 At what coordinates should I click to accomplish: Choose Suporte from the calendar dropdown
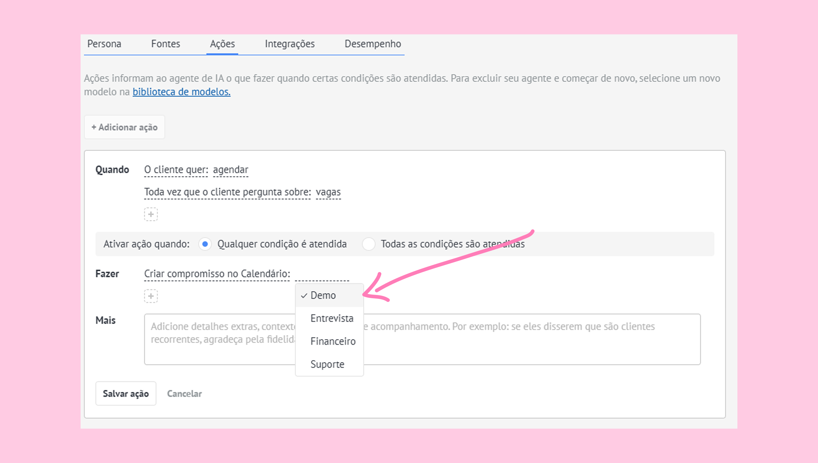[327, 364]
